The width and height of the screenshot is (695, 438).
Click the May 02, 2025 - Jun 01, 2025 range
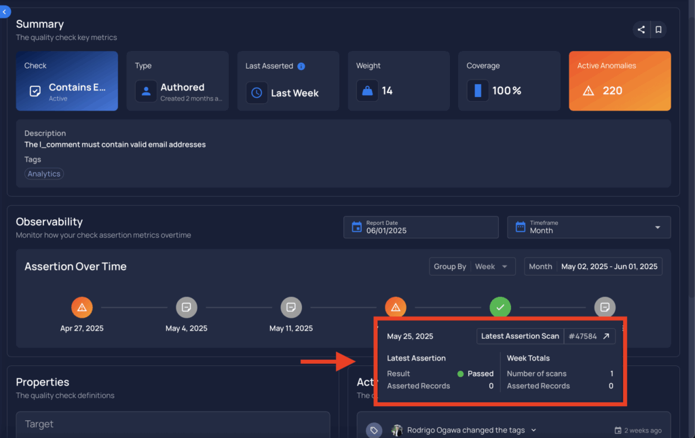pyautogui.click(x=609, y=266)
